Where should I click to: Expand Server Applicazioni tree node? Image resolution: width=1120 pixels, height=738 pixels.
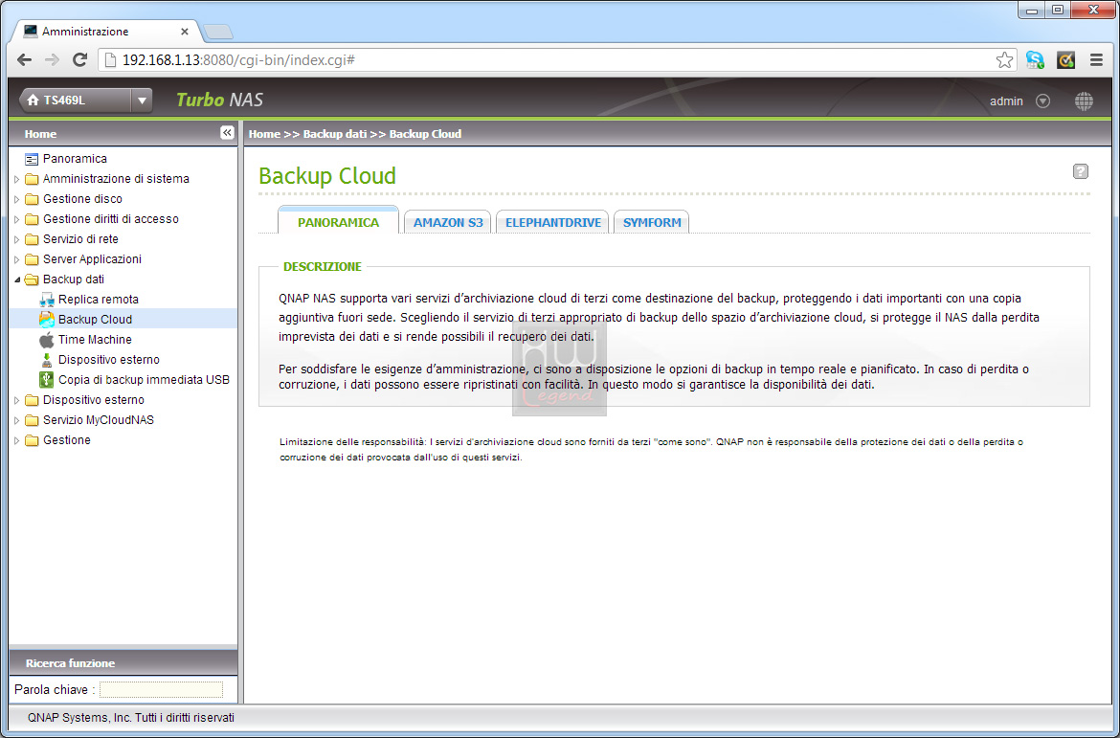[17, 259]
